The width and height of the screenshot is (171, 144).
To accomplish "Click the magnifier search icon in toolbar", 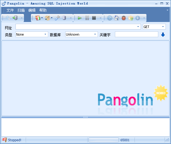I will (8, 18).
